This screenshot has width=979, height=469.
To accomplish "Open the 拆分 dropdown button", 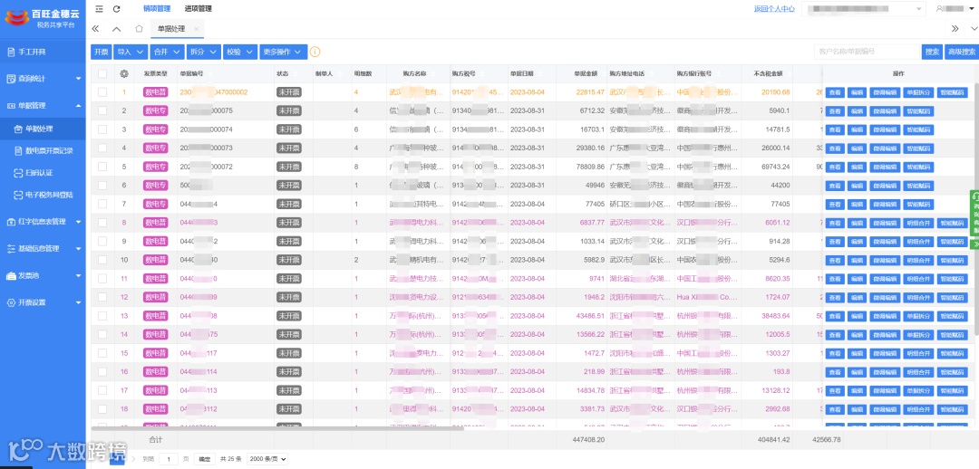I will (x=204, y=52).
